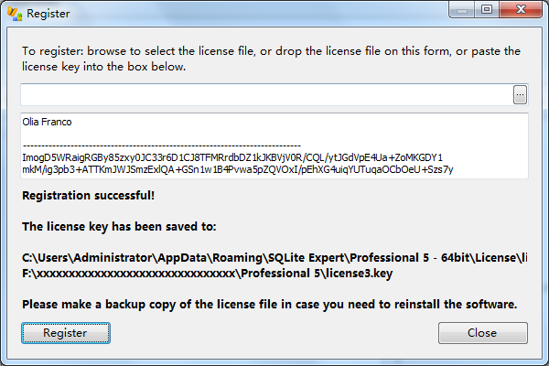The height and width of the screenshot is (366, 549).
Task: Click the key line starting with "mkM/ig3pb3"
Action: pos(238,169)
